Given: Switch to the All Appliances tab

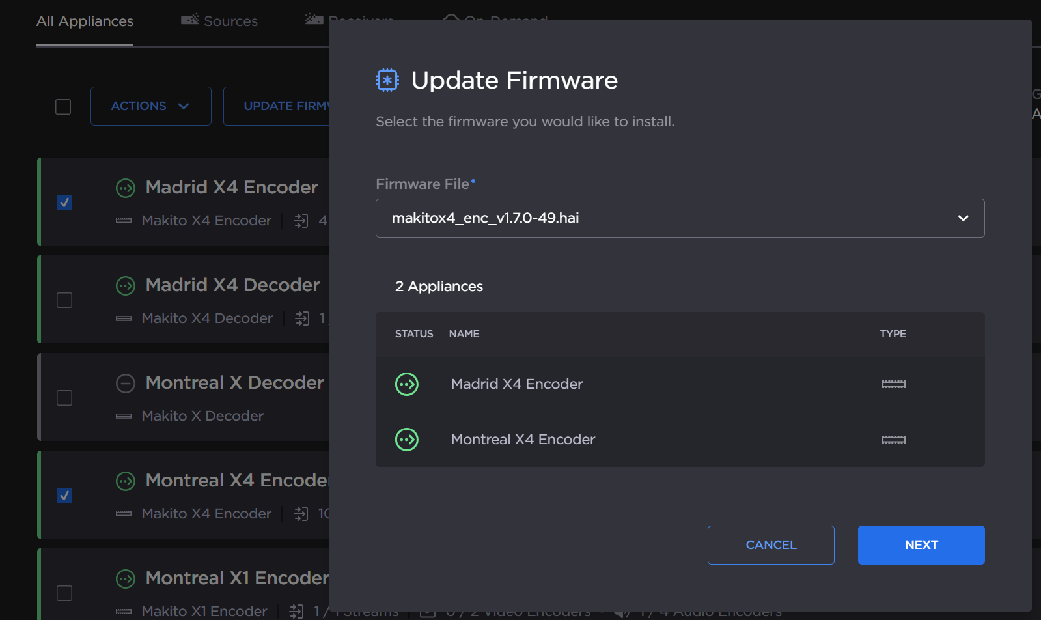Looking at the screenshot, I should tap(85, 21).
